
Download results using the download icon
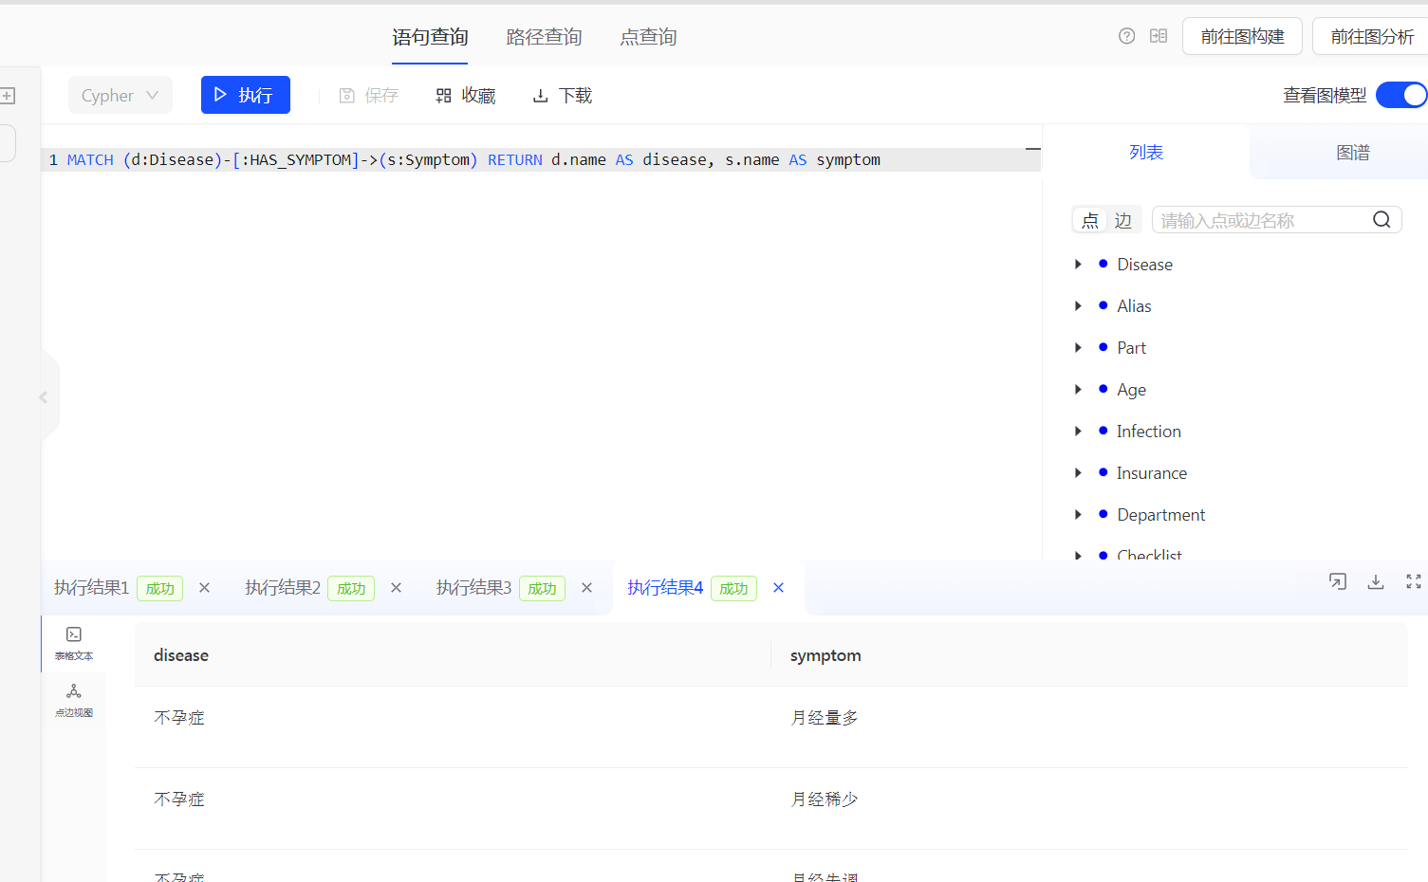pos(1376,581)
